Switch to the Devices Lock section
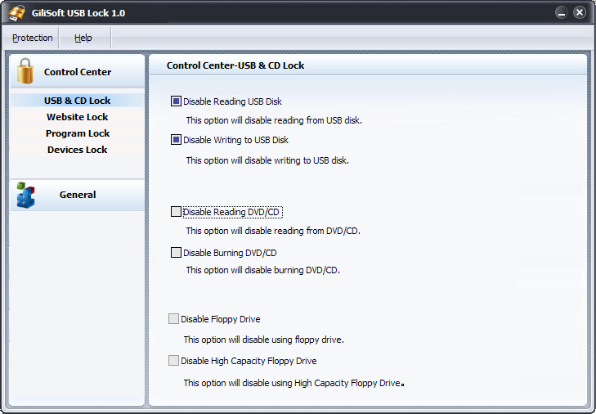This screenshot has height=414, width=596. pyautogui.click(x=77, y=150)
